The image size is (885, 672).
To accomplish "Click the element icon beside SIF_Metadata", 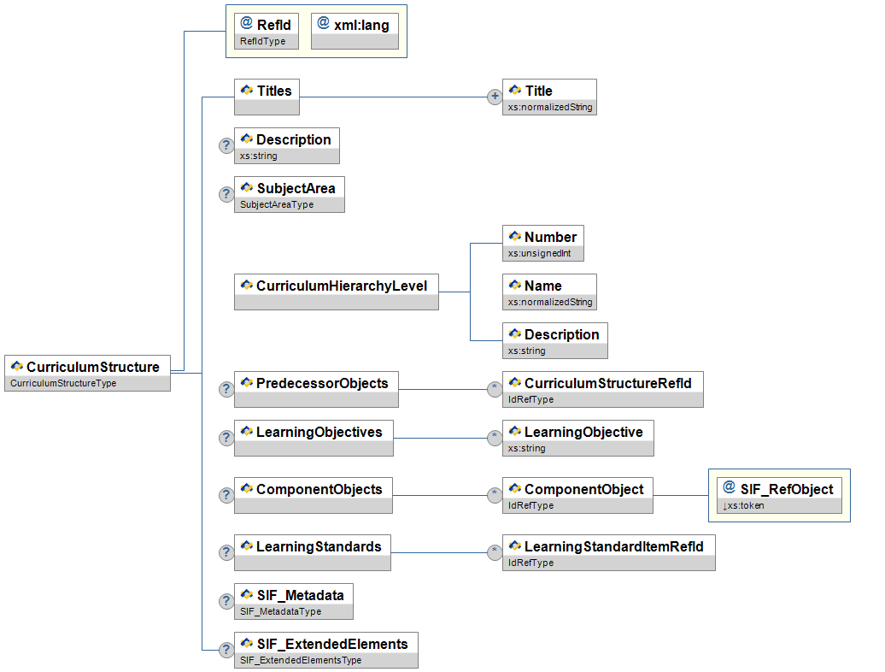I will pos(246,595).
